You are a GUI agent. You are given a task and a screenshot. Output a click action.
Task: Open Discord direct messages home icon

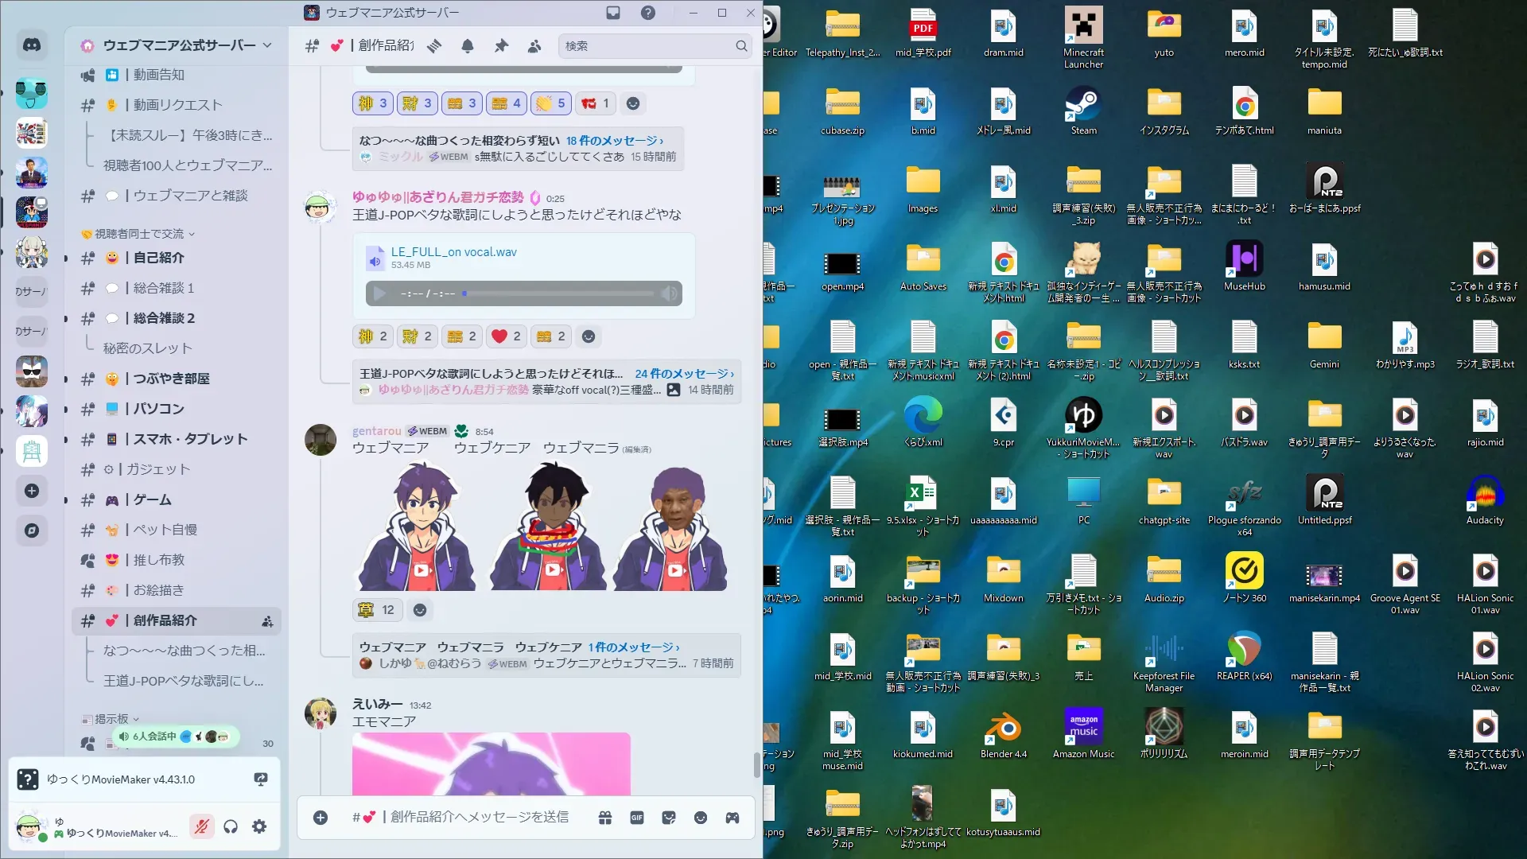(32, 45)
